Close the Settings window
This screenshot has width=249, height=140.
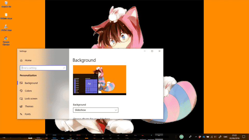160,51
